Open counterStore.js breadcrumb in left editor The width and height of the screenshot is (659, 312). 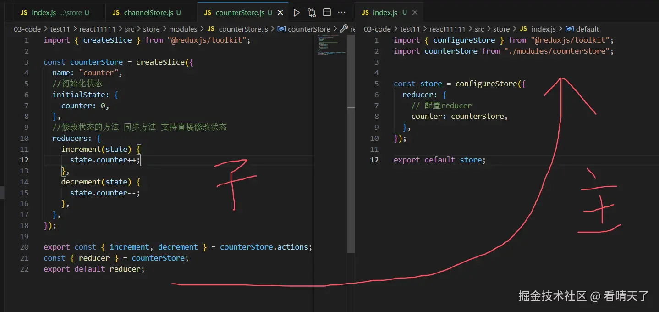(x=243, y=28)
